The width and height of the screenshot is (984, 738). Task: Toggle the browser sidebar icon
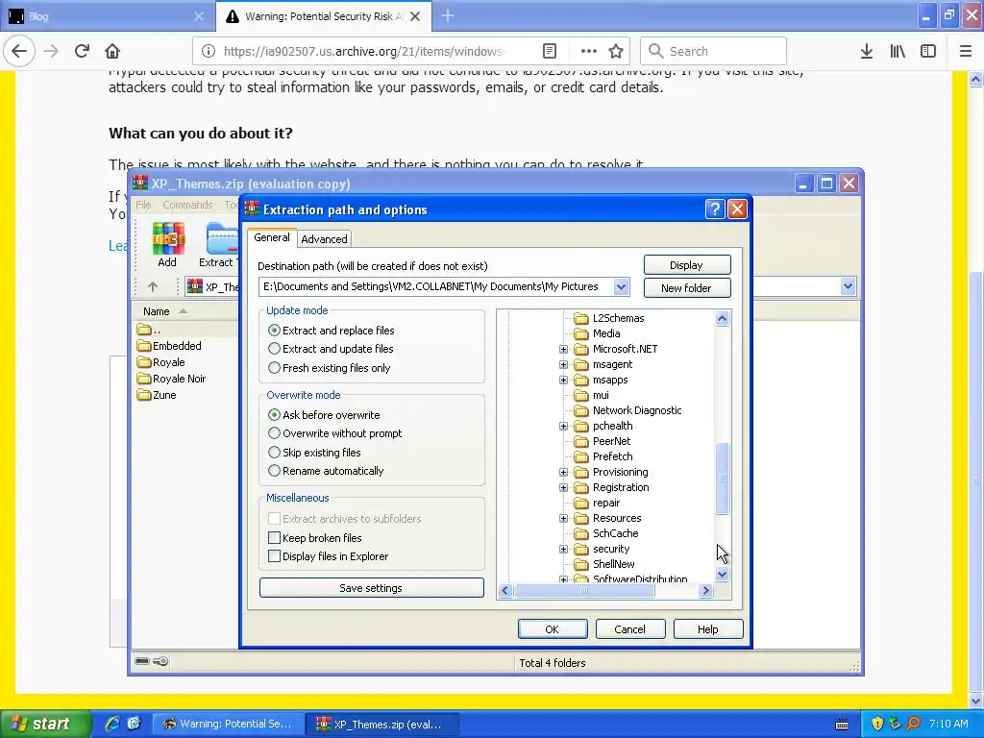(928, 51)
